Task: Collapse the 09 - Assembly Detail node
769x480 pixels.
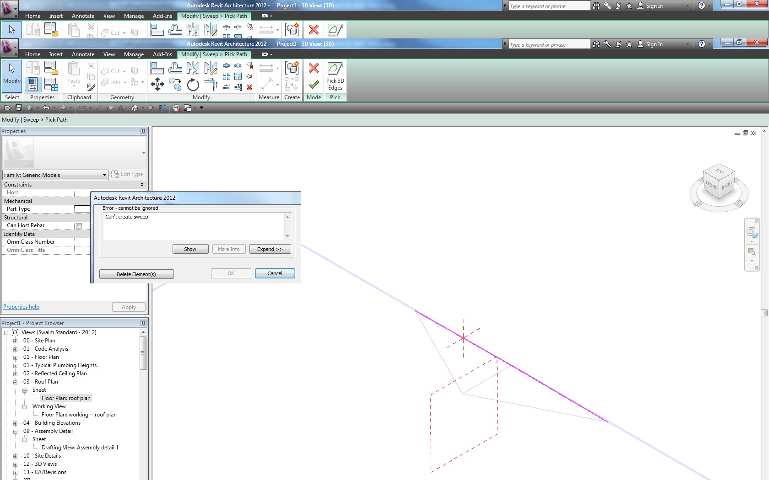Action: point(15,431)
